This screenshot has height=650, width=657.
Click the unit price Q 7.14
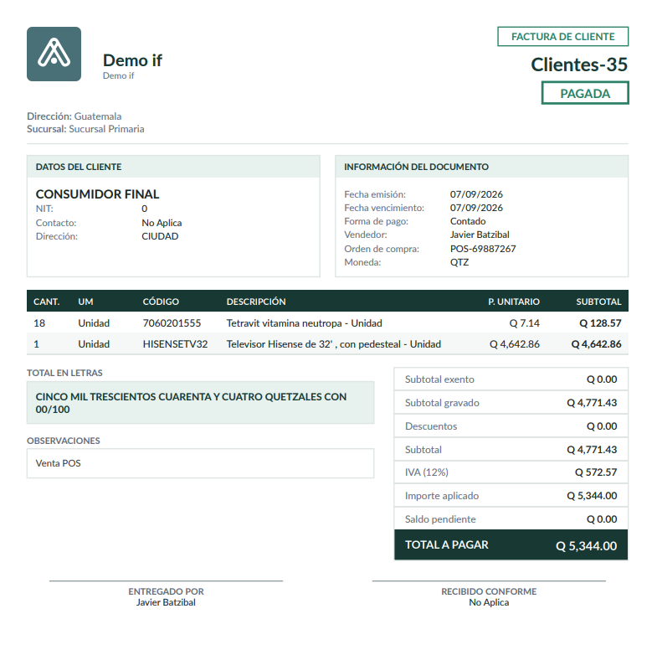click(524, 323)
